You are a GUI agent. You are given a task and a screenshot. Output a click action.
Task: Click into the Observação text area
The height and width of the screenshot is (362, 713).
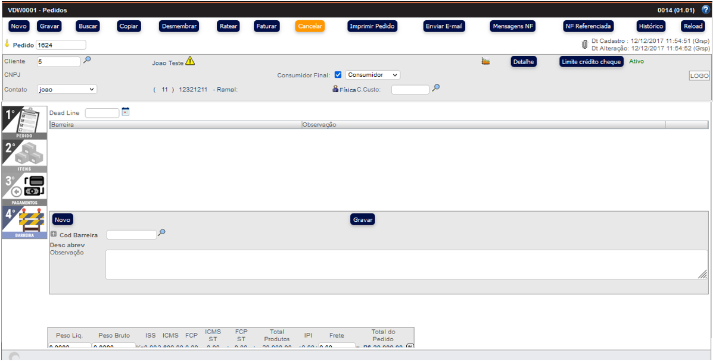[x=405, y=265]
